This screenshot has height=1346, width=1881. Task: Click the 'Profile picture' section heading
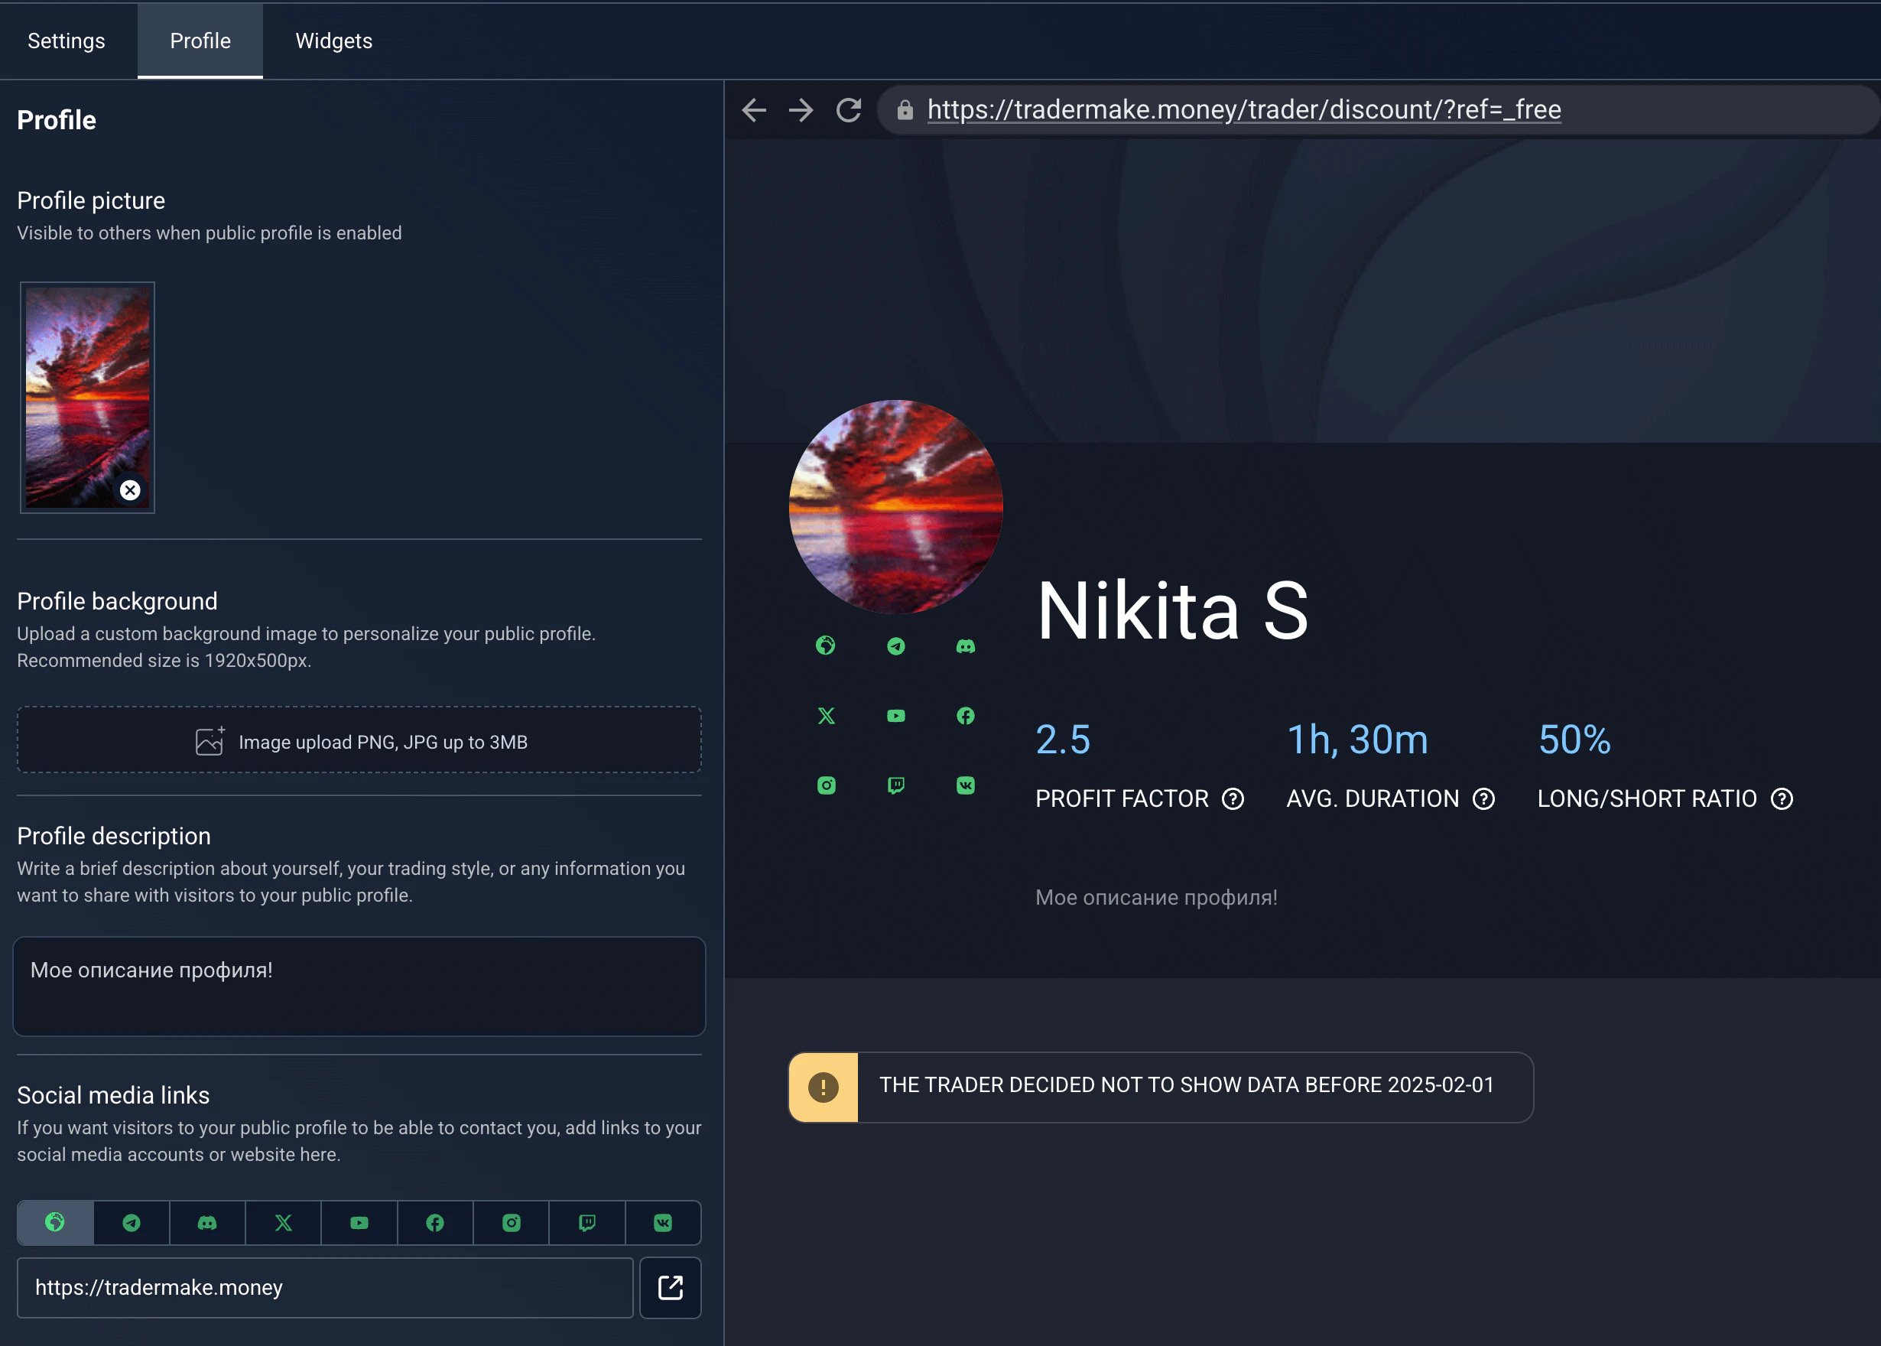coord(91,200)
